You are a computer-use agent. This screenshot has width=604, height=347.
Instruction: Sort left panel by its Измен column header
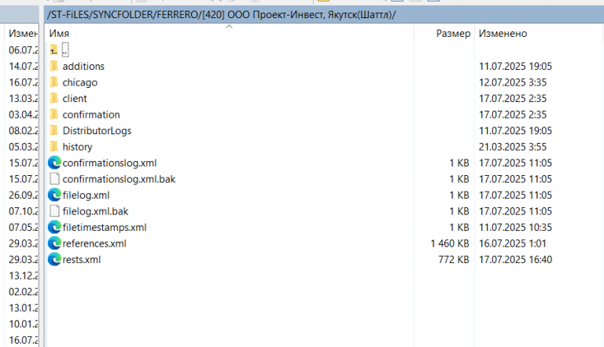coord(23,34)
